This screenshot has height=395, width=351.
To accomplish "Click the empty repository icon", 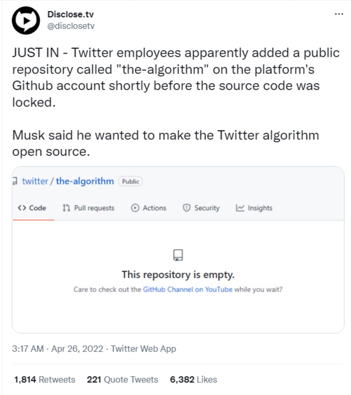I will (178, 255).
